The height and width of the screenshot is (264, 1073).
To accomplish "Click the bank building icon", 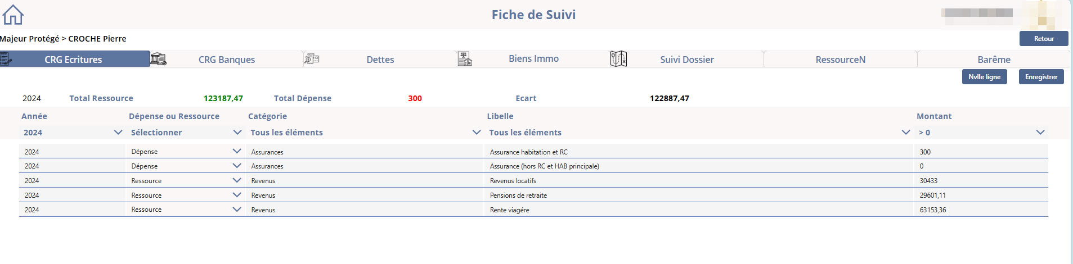I will pyautogui.click(x=158, y=58).
